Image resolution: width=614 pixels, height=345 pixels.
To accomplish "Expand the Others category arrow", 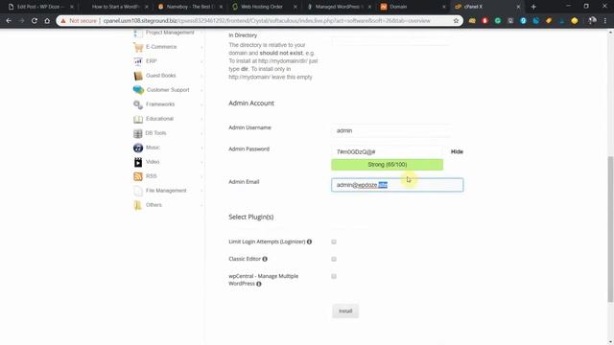I will coord(202,205).
